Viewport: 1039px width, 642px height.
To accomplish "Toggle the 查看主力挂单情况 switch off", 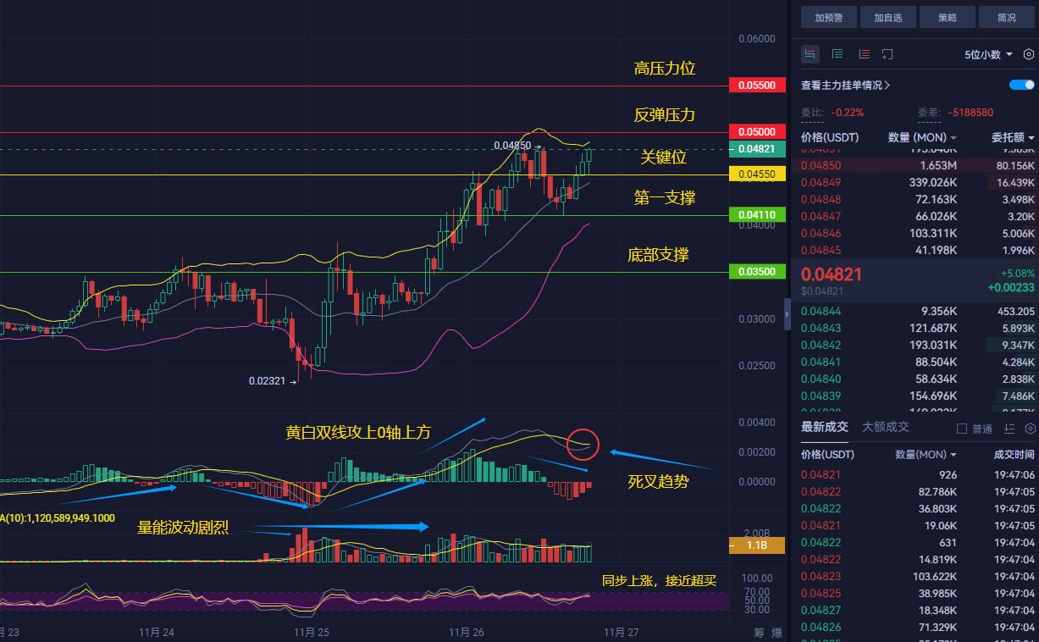I will (1022, 85).
